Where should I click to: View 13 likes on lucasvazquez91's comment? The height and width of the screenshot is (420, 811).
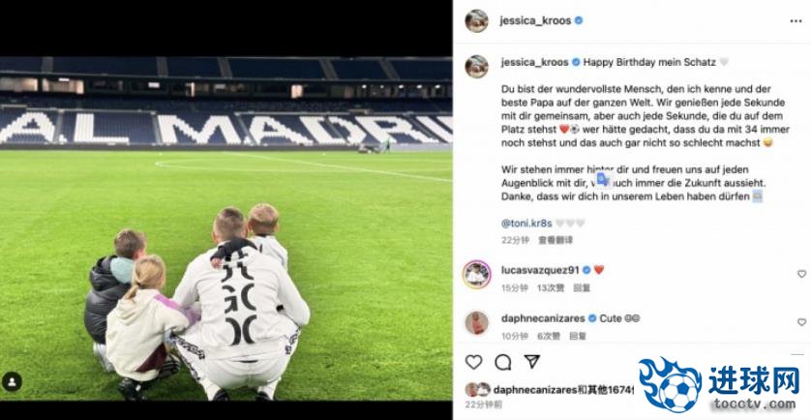tap(551, 287)
